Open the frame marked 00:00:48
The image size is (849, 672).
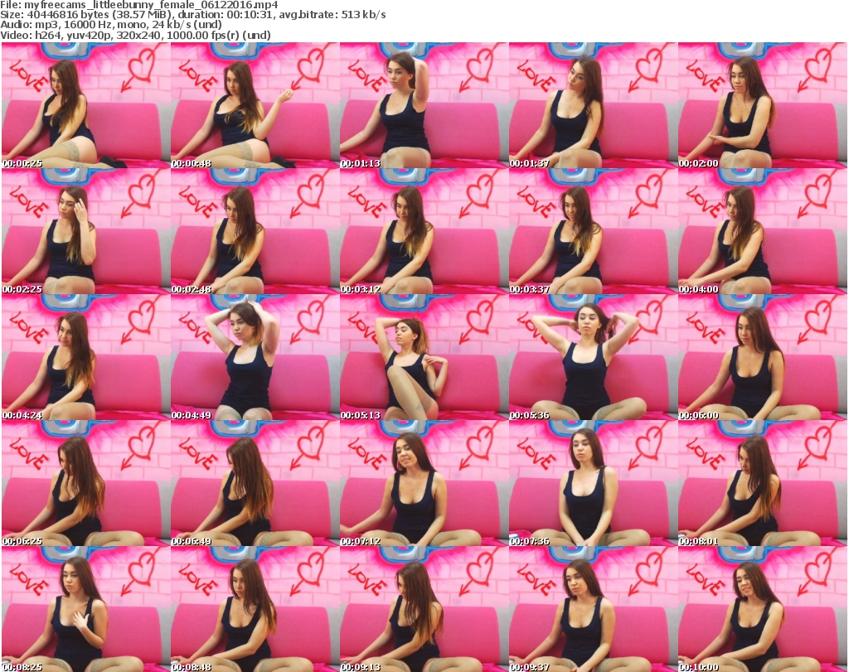[x=255, y=105]
